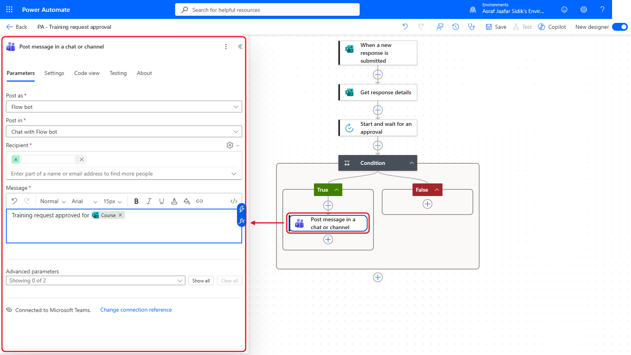Toggle bold formatting in message
The width and height of the screenshot is (631, 355).
tap(136, 201)
